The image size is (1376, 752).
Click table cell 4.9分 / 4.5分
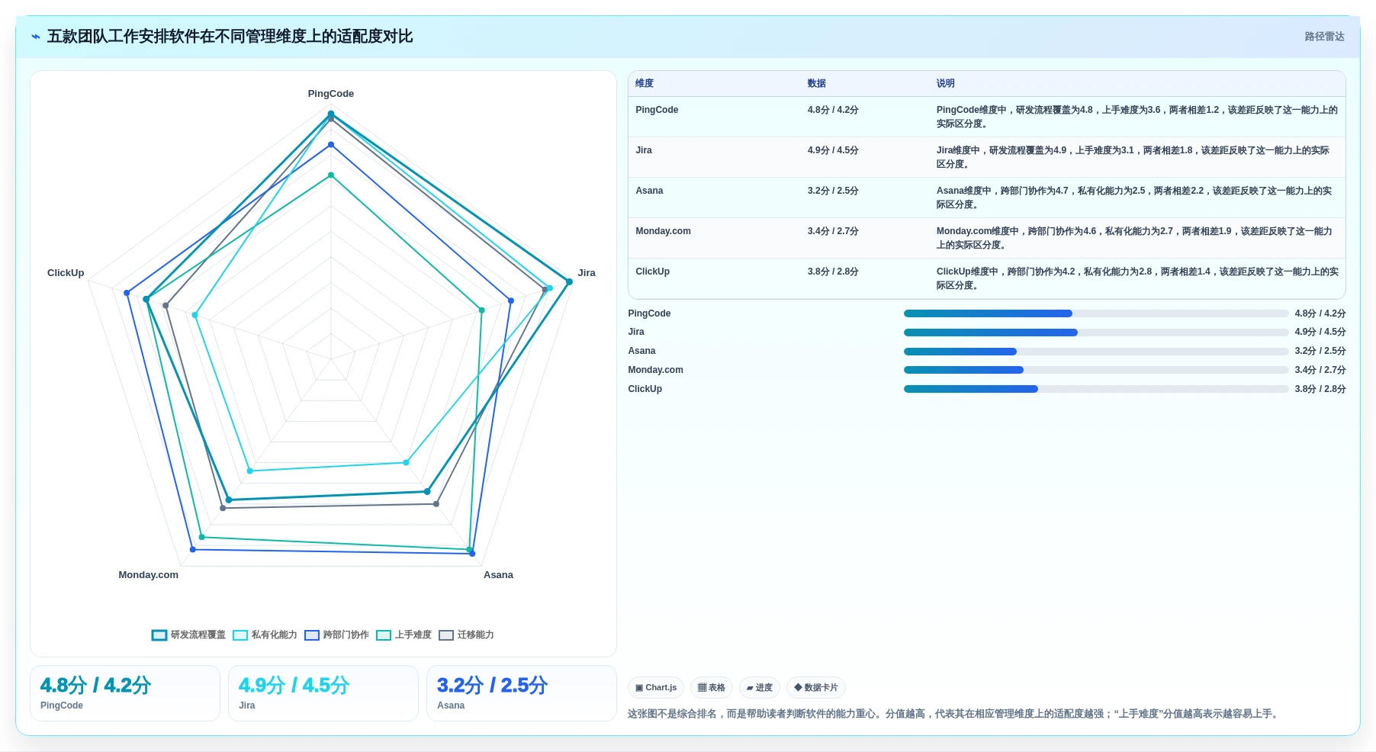[833, 150]
